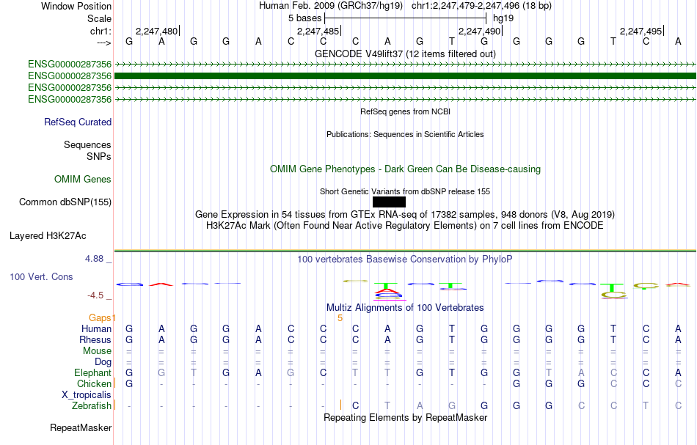The image size is (697, 445).
Task: Select the Layered H3K27Ac track label
Action: [x=48, y=236]
